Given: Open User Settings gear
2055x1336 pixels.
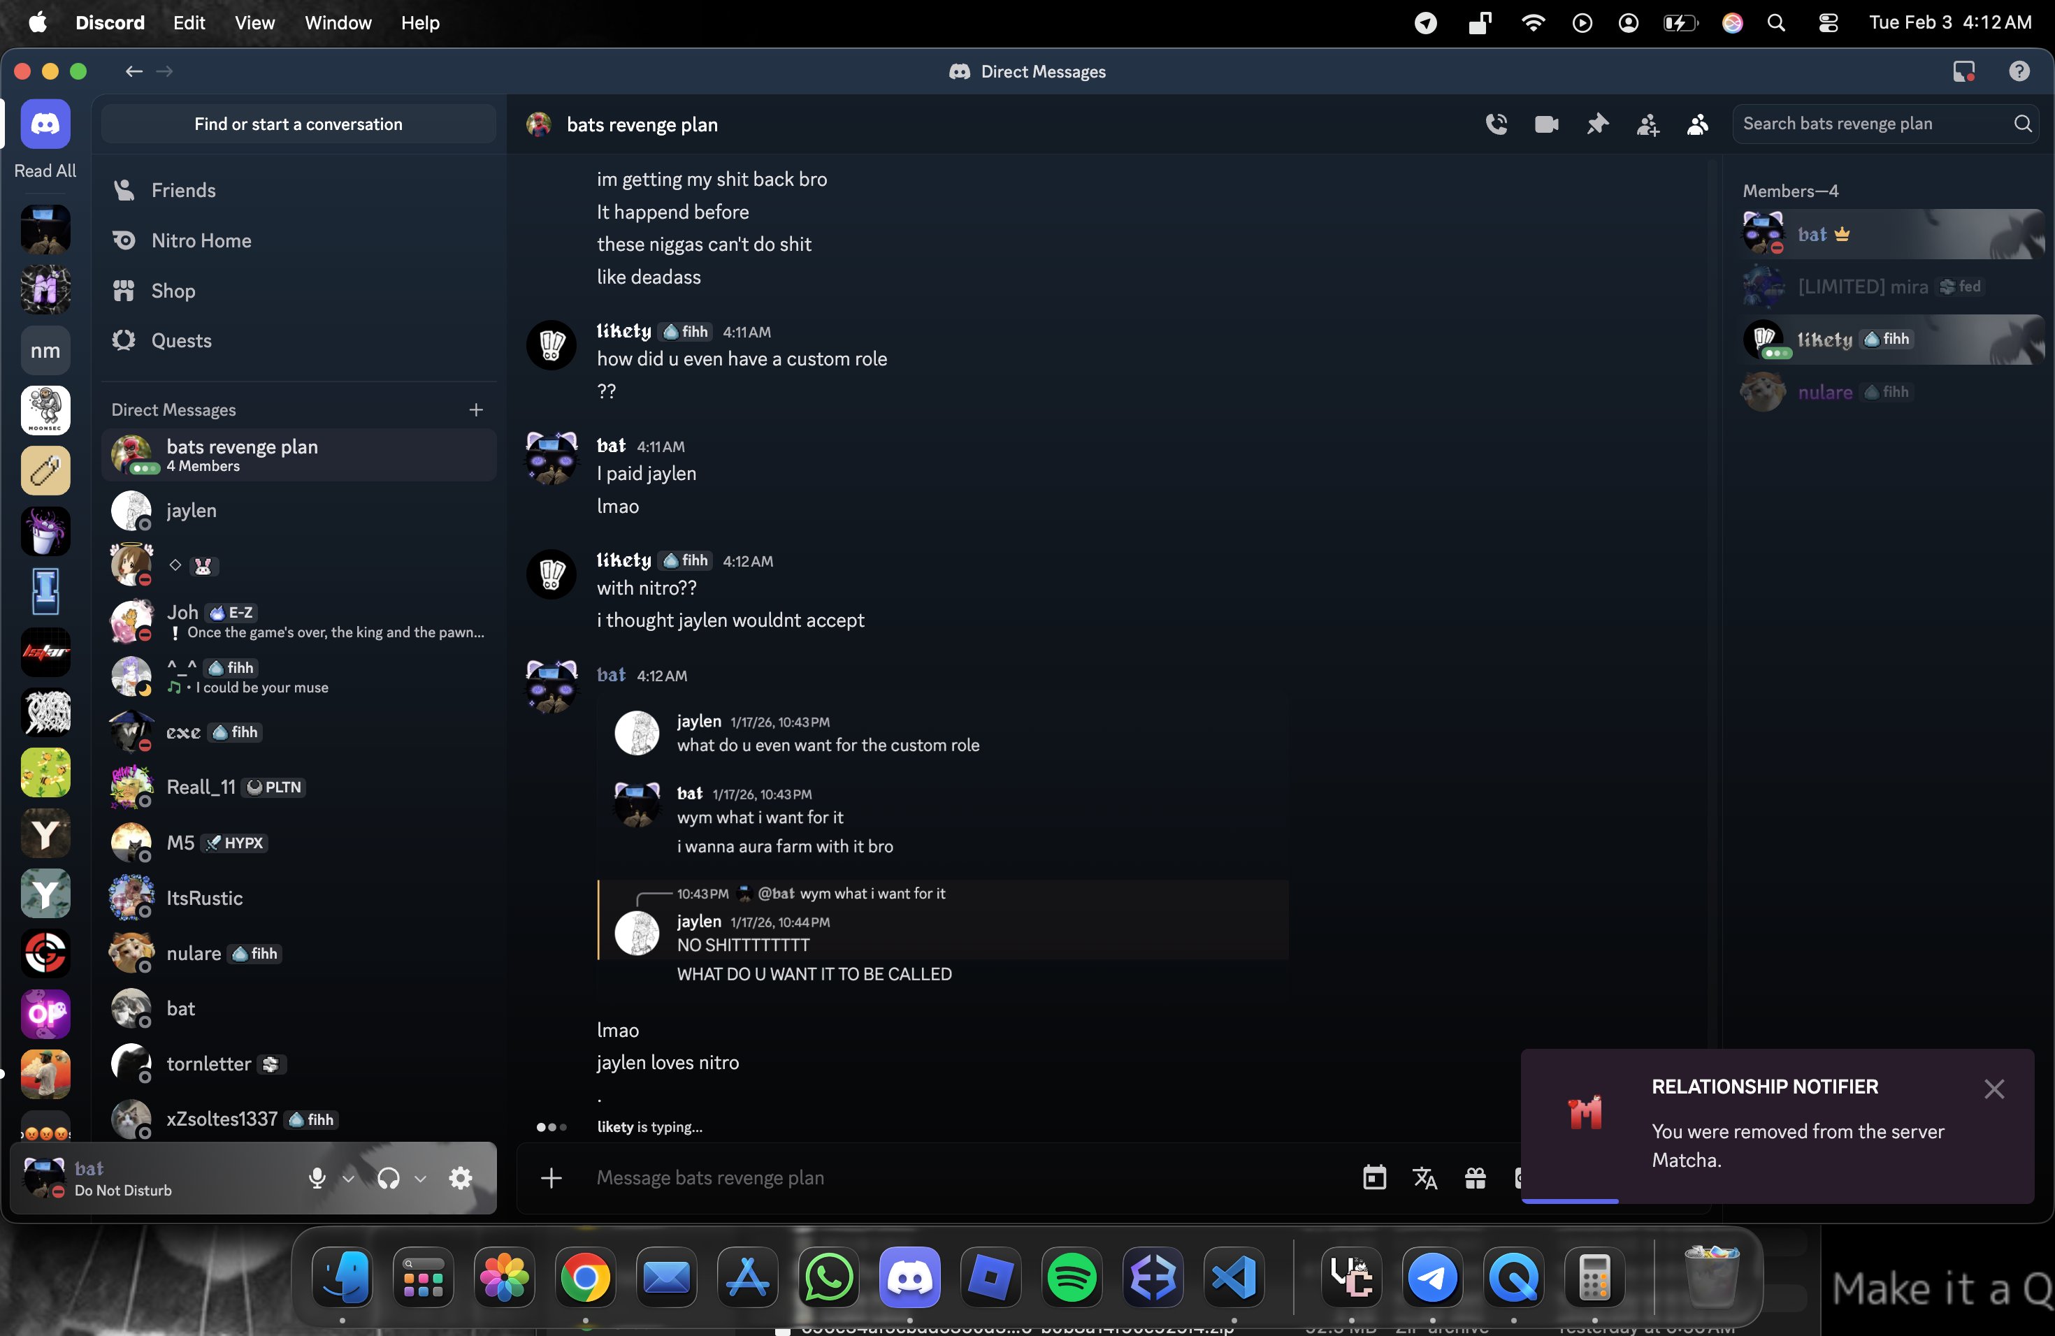Looking at the screenshot, I should click(461, 1178).
